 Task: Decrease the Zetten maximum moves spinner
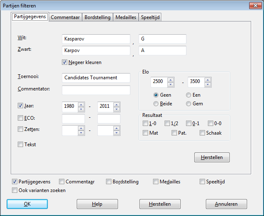[x=116, y=133]
